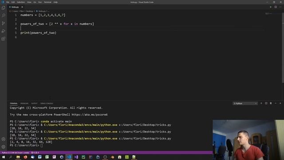Open the Go menu
This screenshot has height=160, width=284.
pyautogui.click(x=35, y=2)
